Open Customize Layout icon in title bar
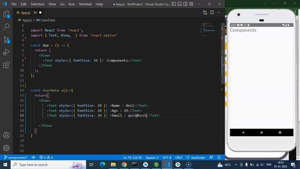Viewport: 300px width, 169px height. click(x=191, y=4)
